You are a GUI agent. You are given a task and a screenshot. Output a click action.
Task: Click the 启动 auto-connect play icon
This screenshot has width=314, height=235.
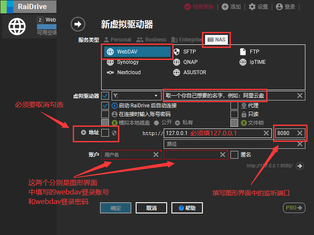click(114, 106)
